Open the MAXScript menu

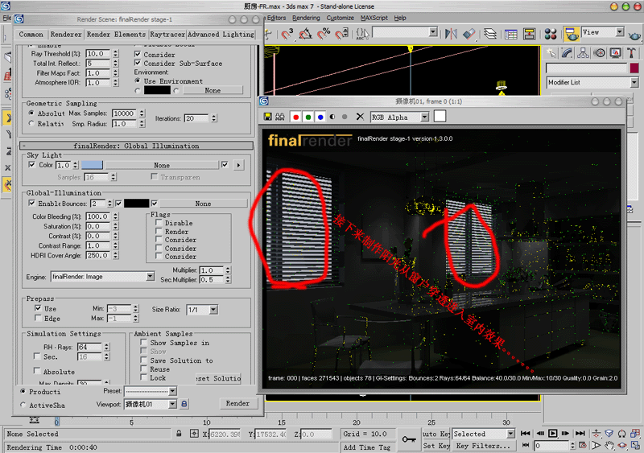coord(373,18)
